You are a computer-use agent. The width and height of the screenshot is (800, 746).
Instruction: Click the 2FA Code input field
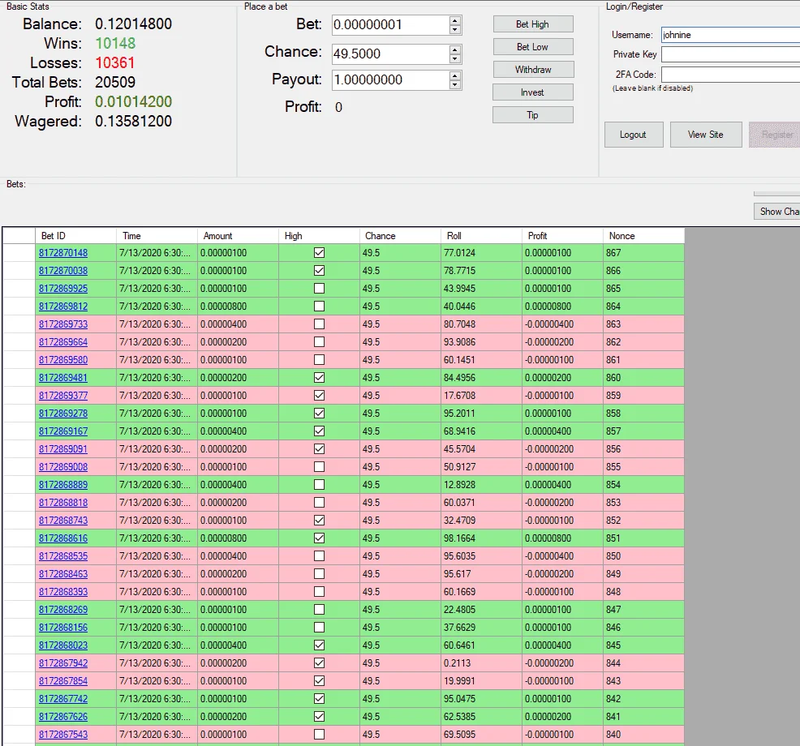[730, 75]
